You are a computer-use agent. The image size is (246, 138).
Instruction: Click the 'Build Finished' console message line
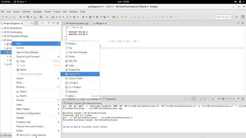coord(85,127)
